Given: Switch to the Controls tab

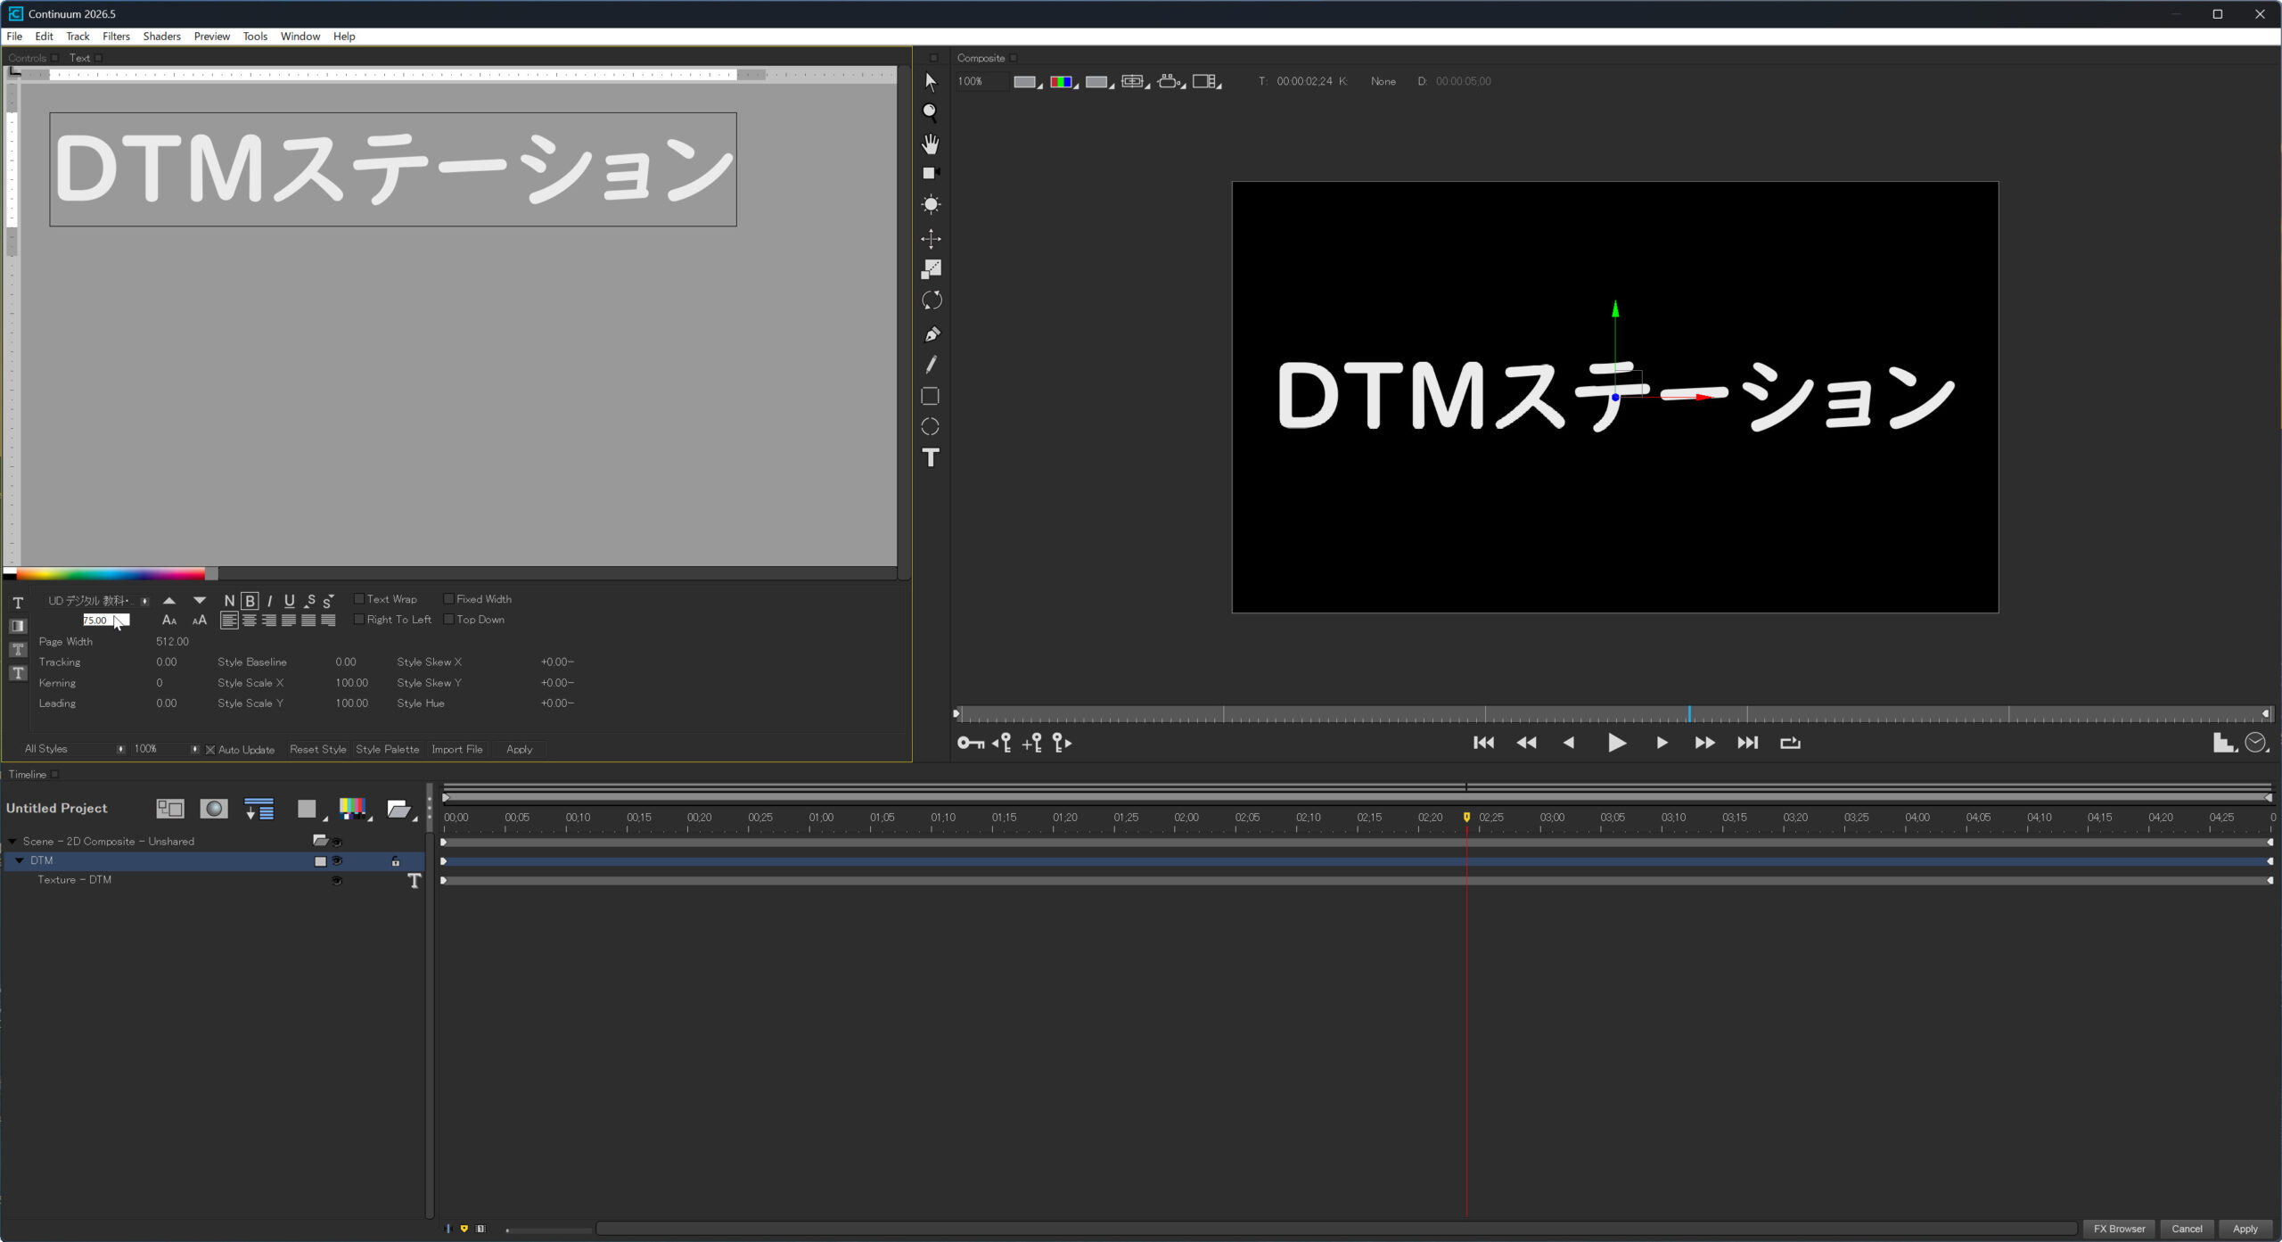Looking at the screenshot, I should [27, 58].
